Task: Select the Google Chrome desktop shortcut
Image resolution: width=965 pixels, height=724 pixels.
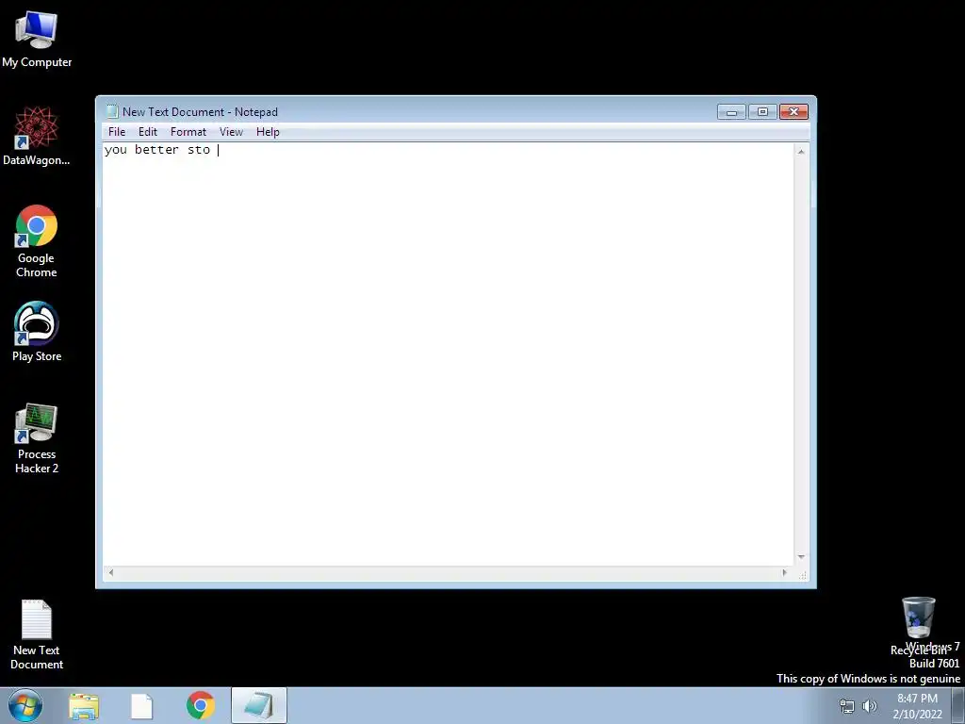Action: (37, 241)
